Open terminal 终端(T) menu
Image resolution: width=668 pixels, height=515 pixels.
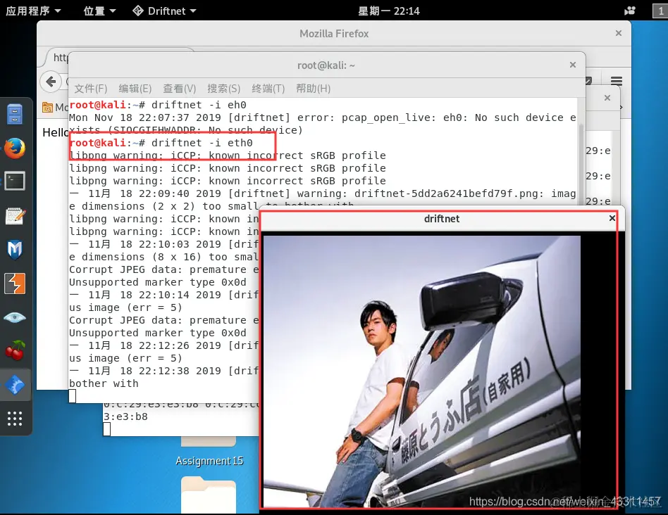268,89
